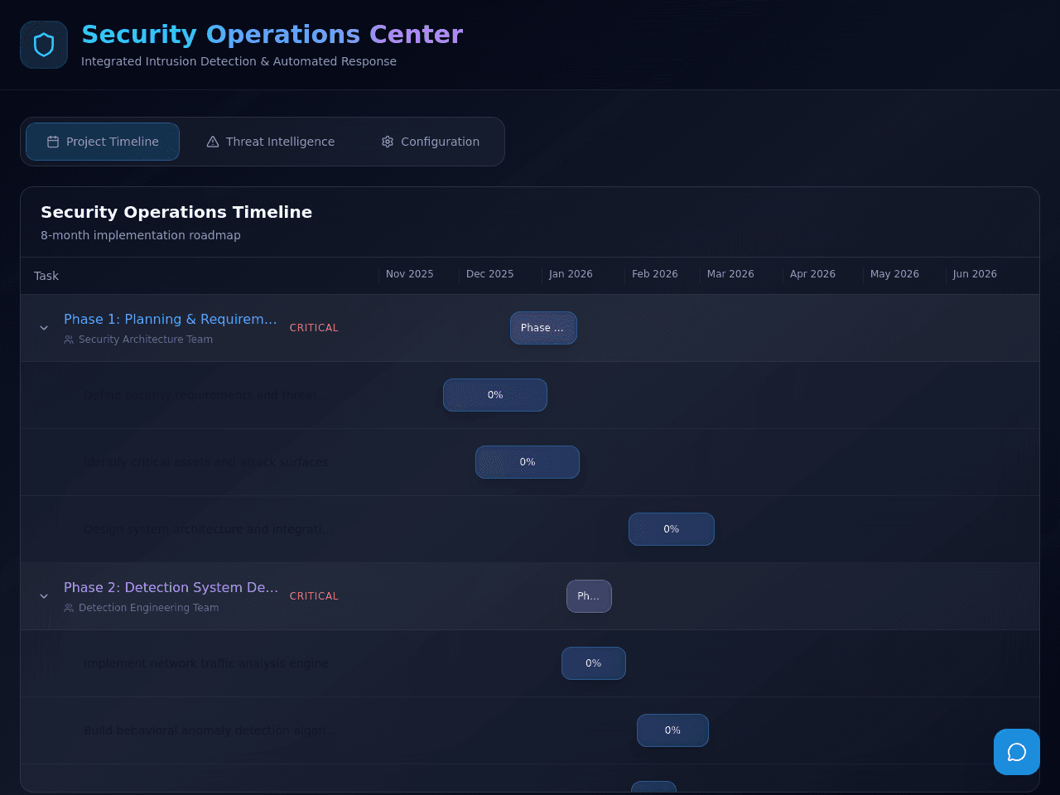
Task: Click the Nov 2025 month header
Action: coord(410,274)
